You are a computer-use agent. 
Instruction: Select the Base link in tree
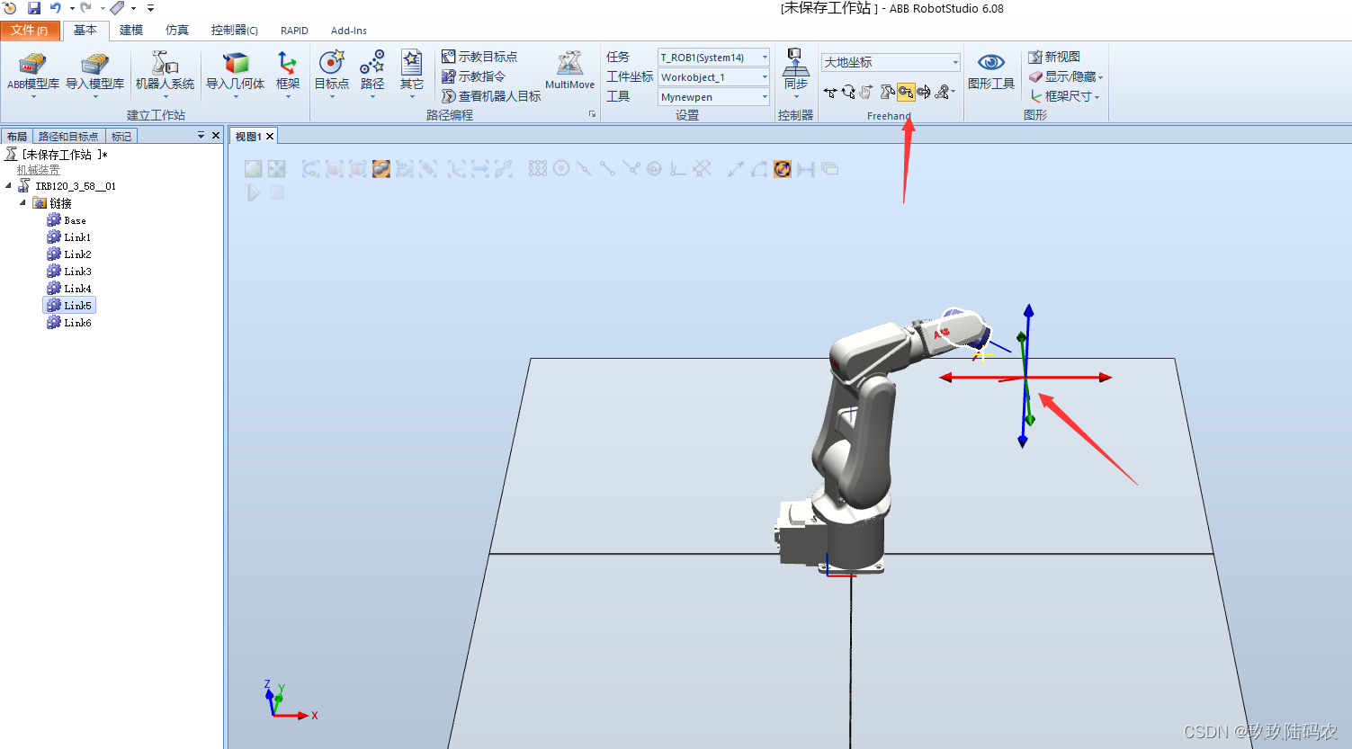[x=67, y=220]
